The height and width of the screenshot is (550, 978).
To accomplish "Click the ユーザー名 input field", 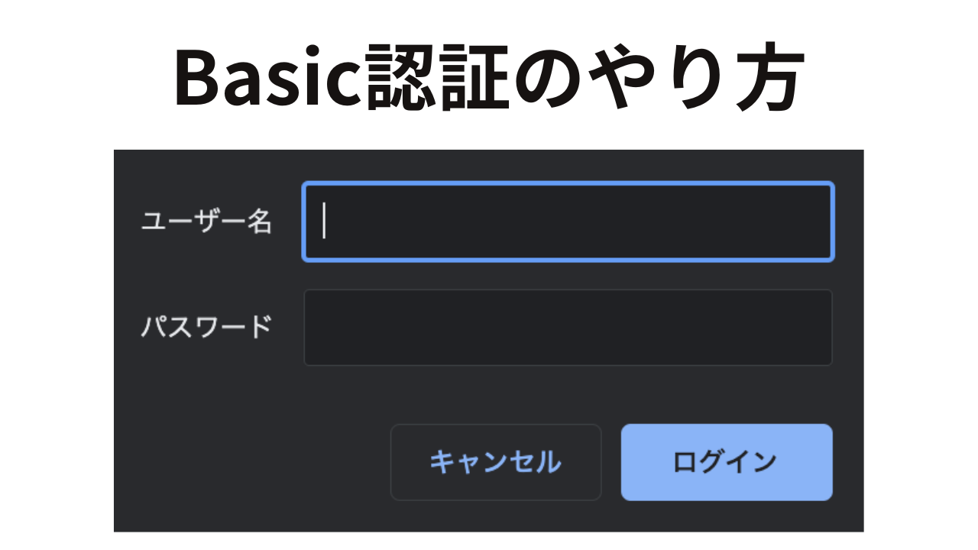I will pos(568,222).
